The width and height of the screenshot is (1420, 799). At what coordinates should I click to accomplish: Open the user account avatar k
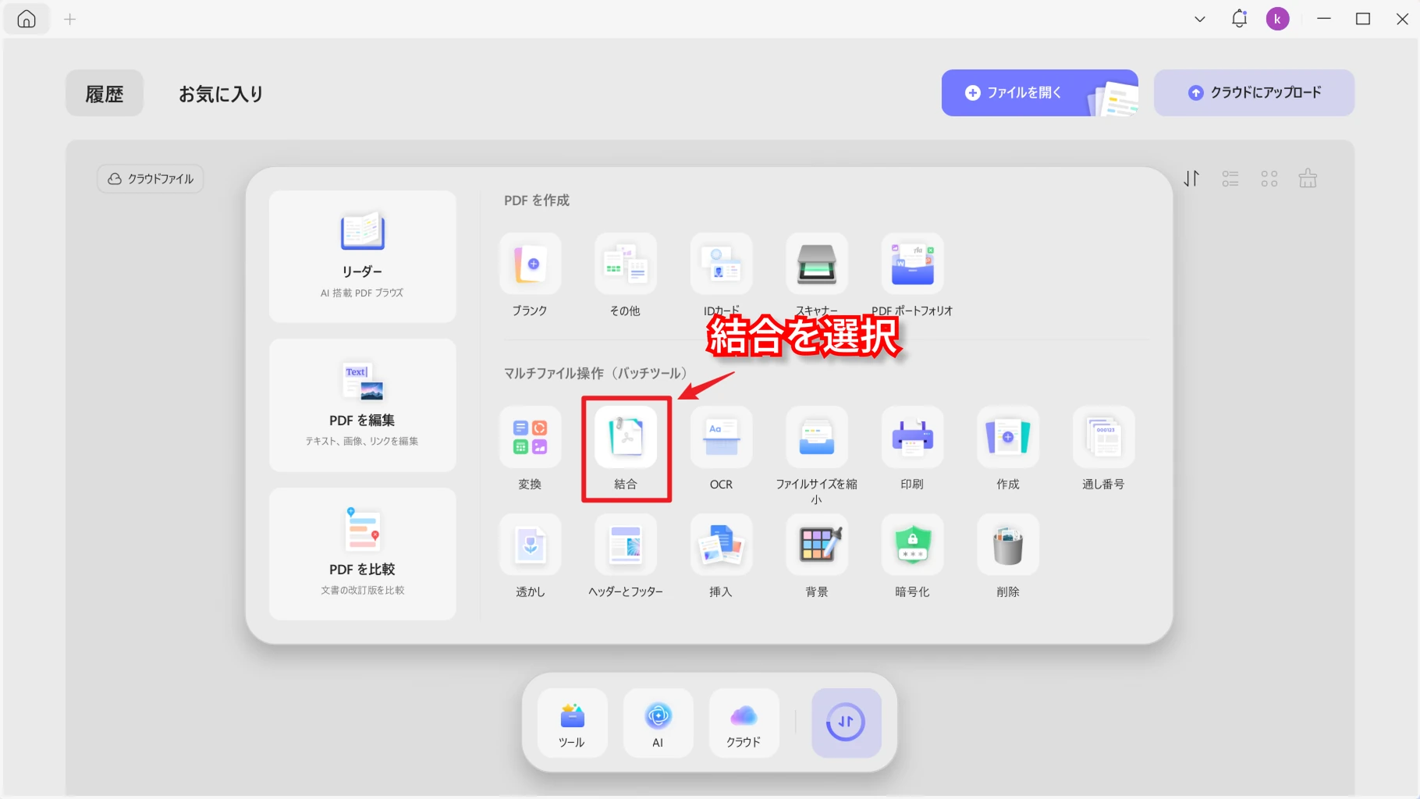point(1277,19)
